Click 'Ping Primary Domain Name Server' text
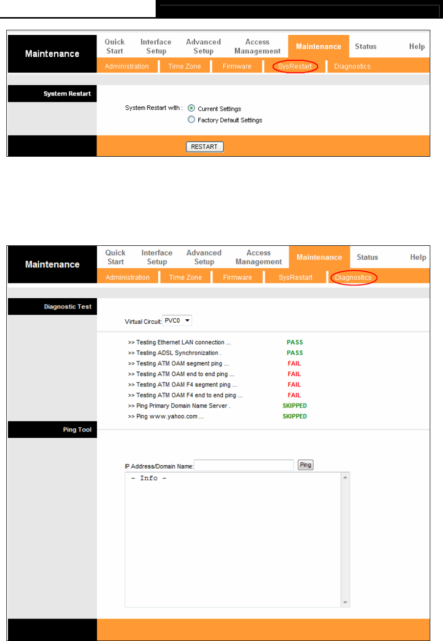443x641 pixels. (179, 406)
